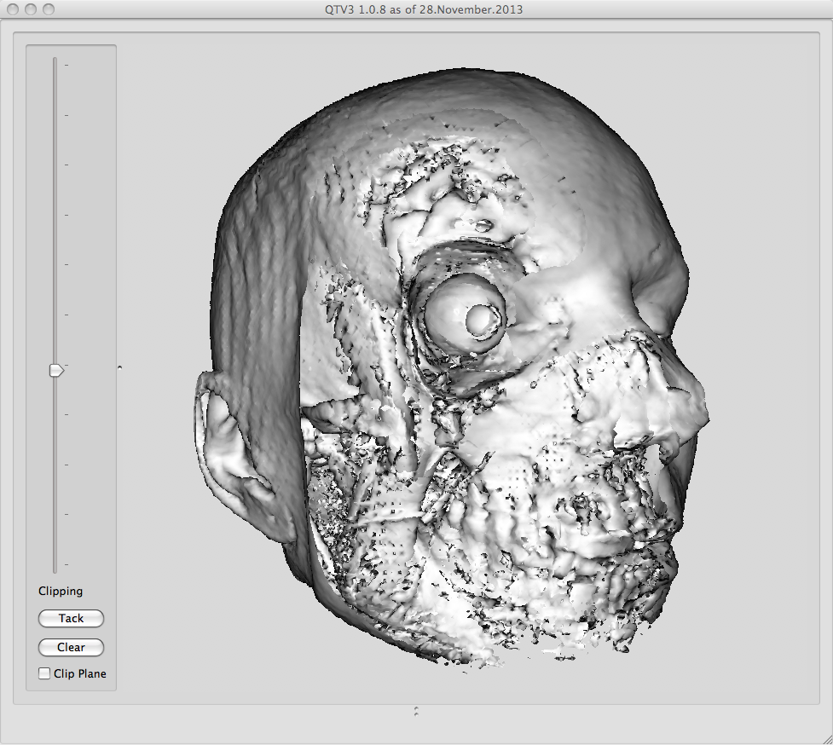Click the Clip Plane label text
The height and width of the screenshot is (745, 833).
(80, 673)
